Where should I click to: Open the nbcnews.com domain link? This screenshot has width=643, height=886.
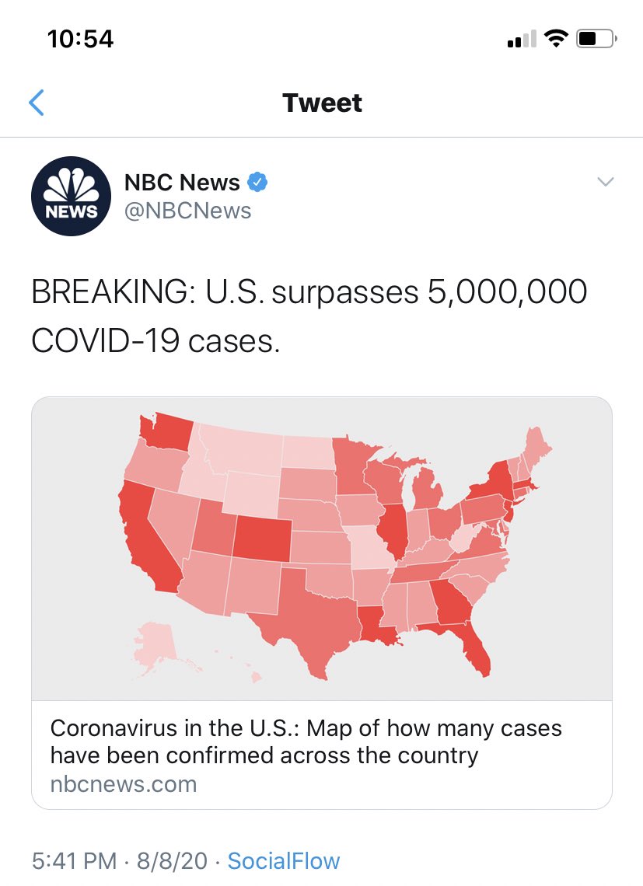coord(124,784)
